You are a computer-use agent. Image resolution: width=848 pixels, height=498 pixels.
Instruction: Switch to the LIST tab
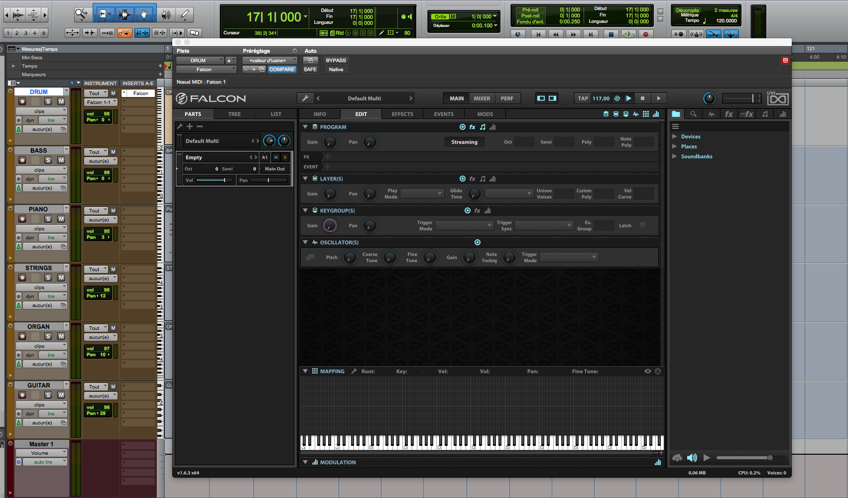coord(276,114)
